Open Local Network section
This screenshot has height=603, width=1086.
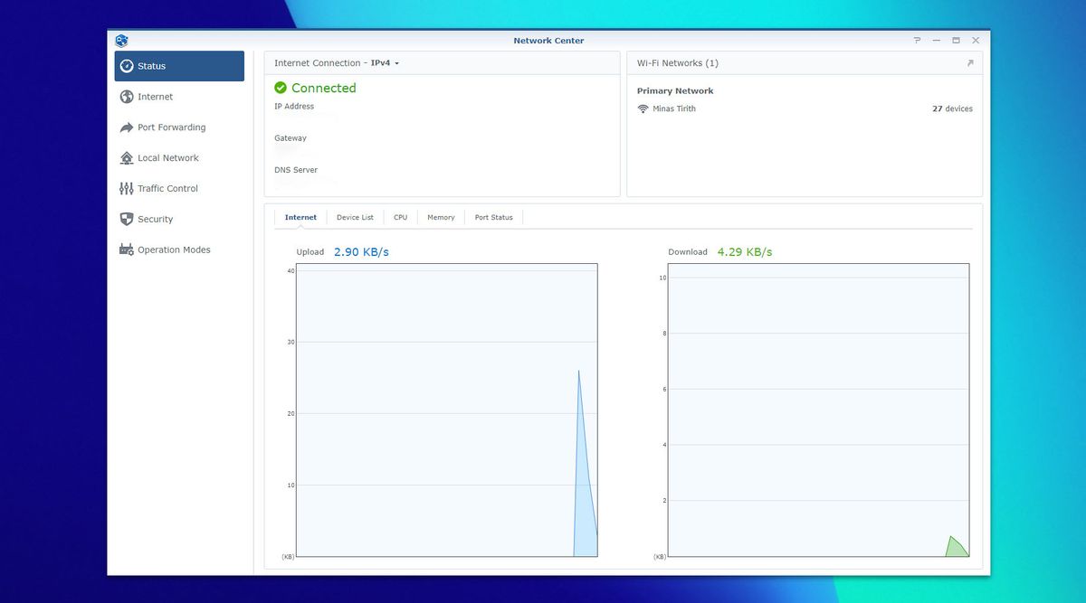pos(179,158)
